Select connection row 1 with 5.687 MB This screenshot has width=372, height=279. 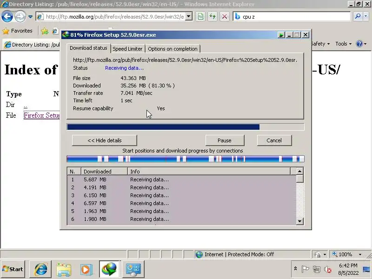point(182,179)
